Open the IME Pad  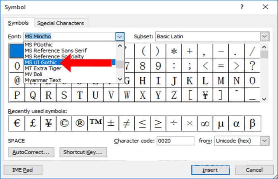click(23, 170)
